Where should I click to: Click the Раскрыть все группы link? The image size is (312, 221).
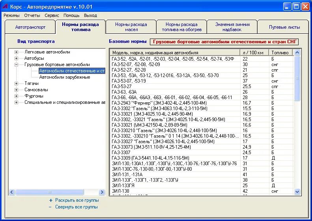click(77, 201)
